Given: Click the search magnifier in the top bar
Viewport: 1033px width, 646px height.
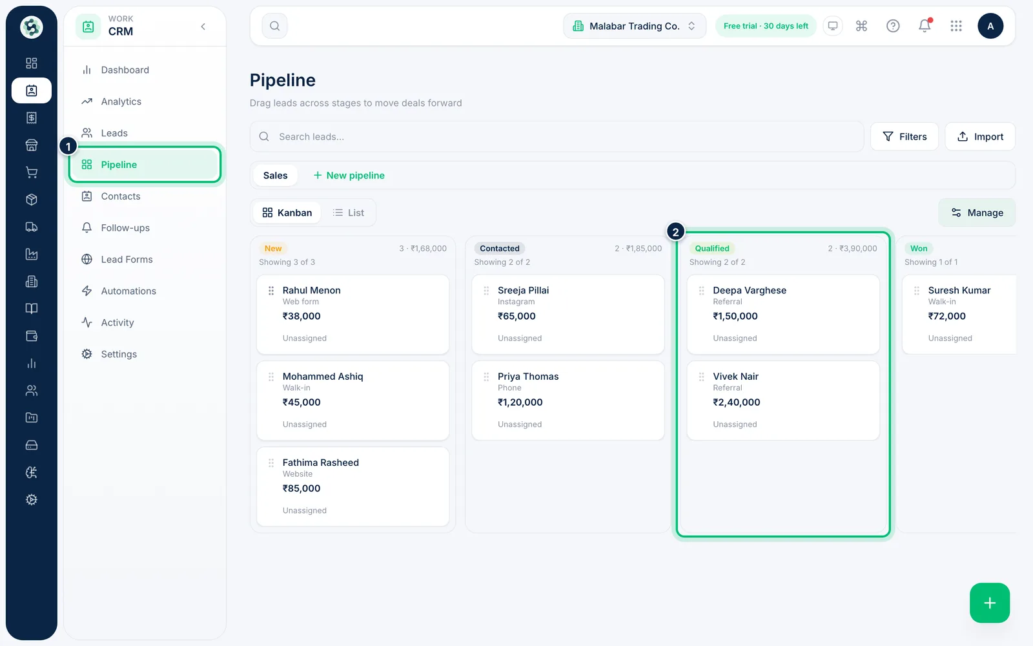Looking at the screenshot, I should [274, 26].
